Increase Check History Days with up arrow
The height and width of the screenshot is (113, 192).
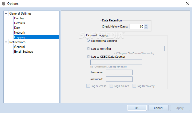146,25
